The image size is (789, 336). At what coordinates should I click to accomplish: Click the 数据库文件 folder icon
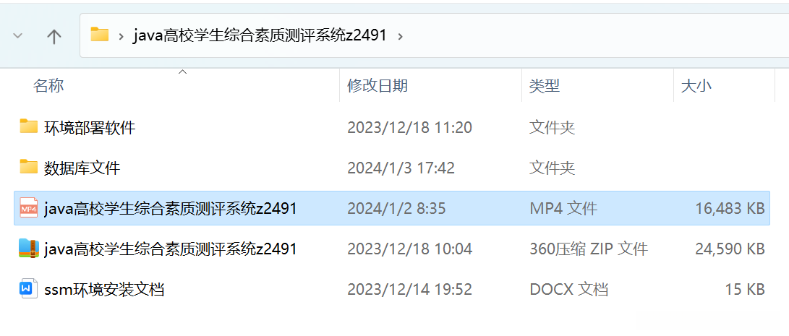click(x=29, y=166)
